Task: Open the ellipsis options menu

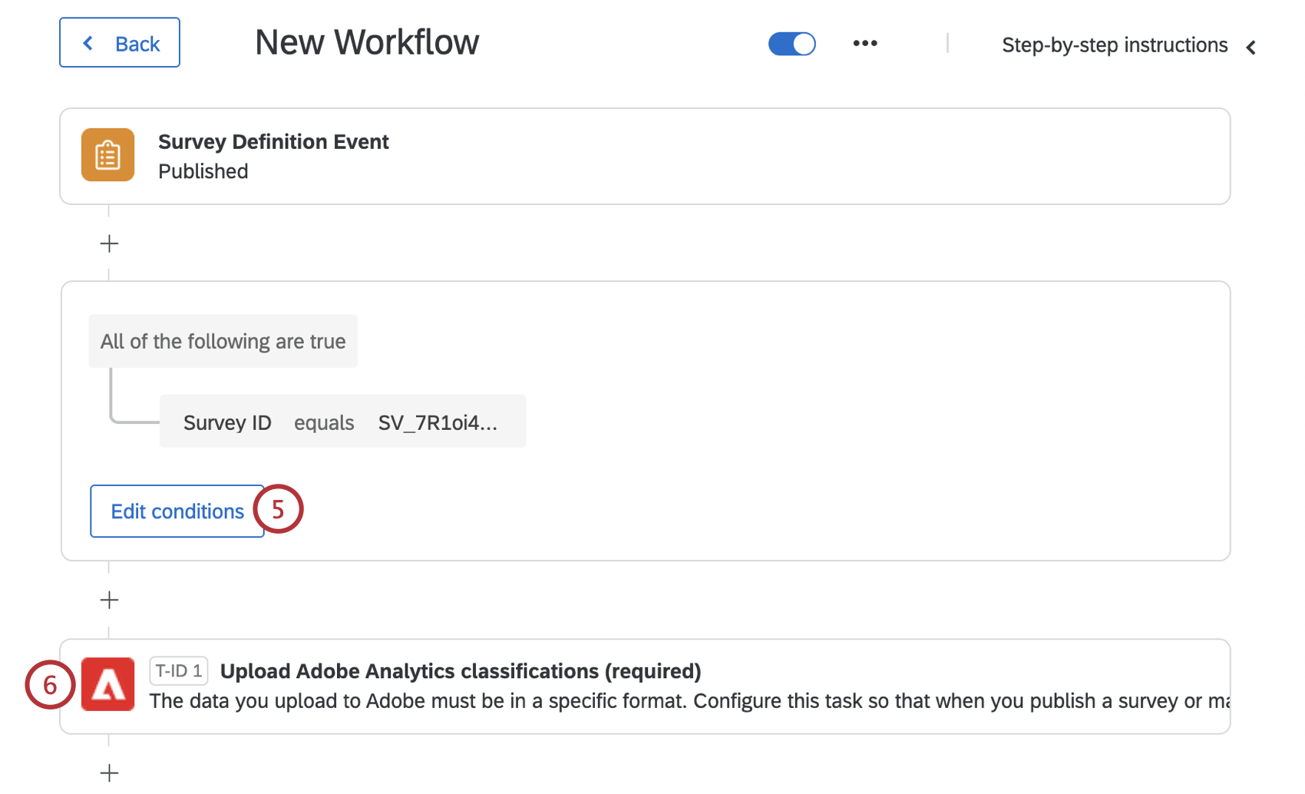Action: (865, 43)
